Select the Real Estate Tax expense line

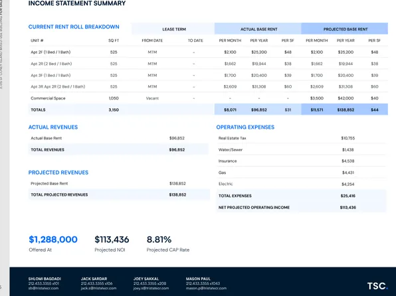[301, 138]
